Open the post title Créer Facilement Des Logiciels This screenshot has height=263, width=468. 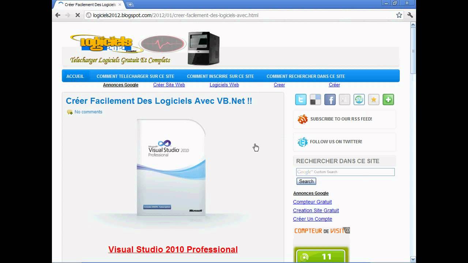point(159,101)
